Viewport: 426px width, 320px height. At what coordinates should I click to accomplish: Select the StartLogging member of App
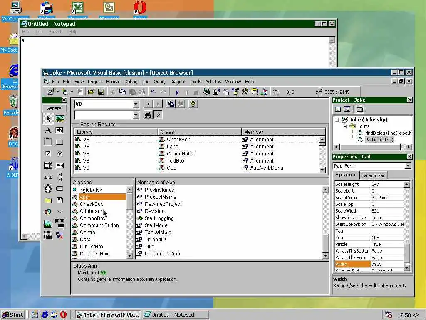coord(159,218)
